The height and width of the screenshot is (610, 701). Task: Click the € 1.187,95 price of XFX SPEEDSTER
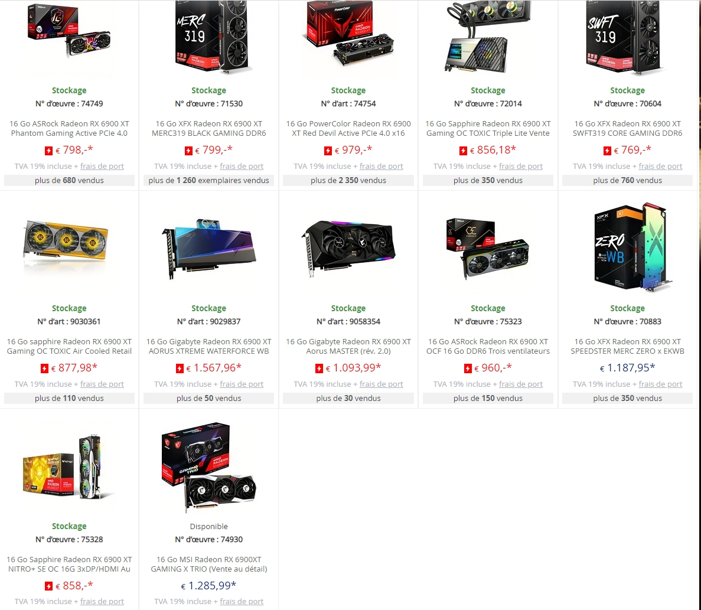click(627, 368)
